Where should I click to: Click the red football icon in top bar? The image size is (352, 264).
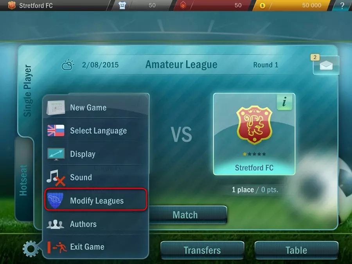(183, 5)
